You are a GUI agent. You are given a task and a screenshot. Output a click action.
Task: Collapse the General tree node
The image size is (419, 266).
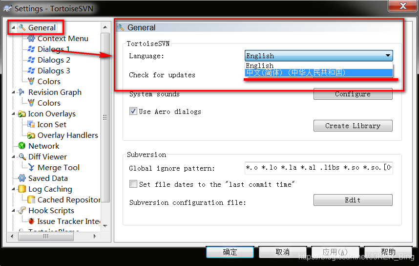[13, 28]
